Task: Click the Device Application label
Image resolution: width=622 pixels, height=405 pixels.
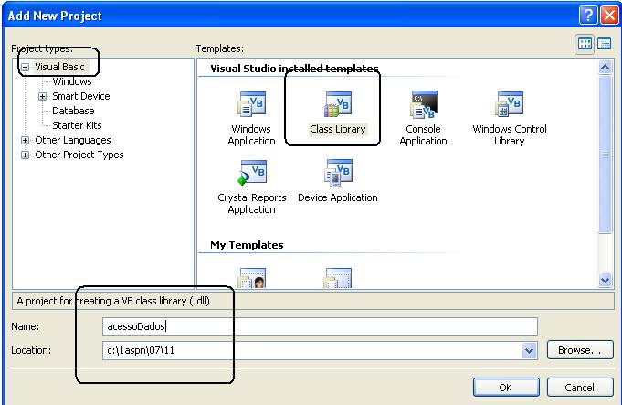Action: (x=338, y=197)
